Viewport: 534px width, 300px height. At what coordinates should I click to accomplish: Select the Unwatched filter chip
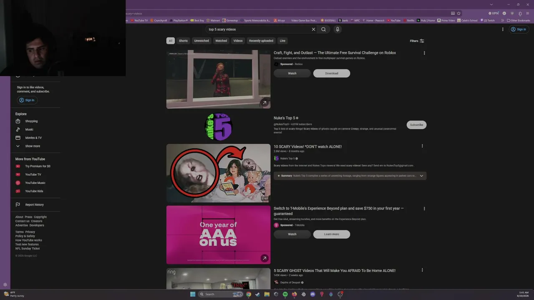pos(202,41)
